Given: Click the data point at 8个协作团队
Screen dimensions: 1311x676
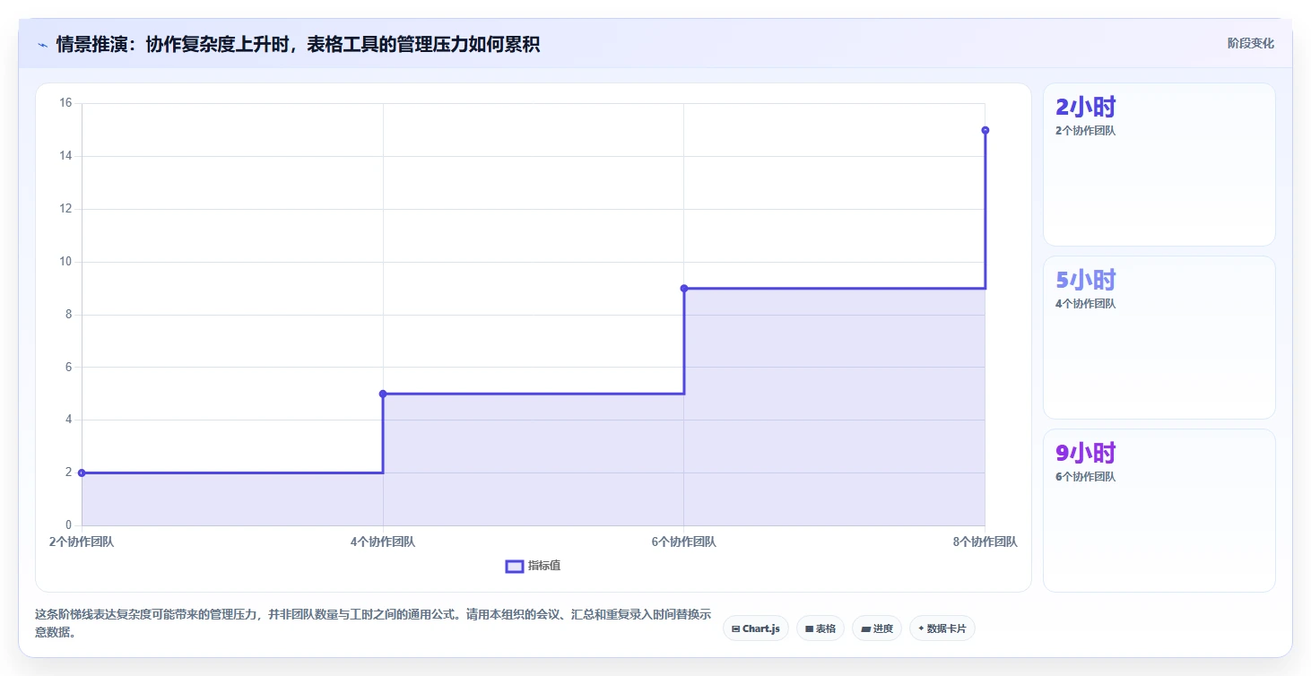Looking at the screenshot, I should (985, 130).
